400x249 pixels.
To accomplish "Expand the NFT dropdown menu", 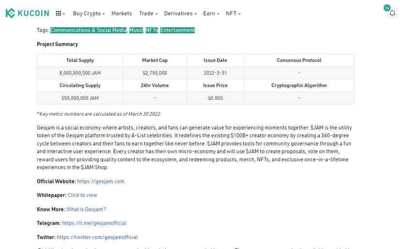I will pos(233,14).
